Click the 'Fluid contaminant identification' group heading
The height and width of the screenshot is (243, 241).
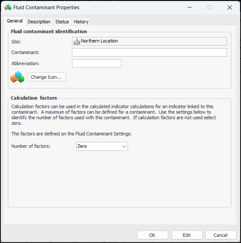pos(49,31)
